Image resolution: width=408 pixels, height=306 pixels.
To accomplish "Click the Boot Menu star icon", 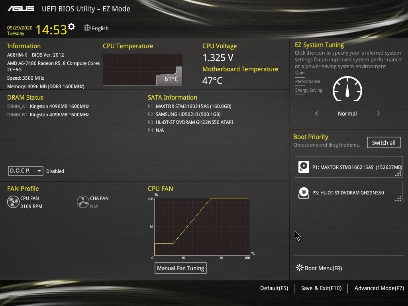I will [300, 268].
